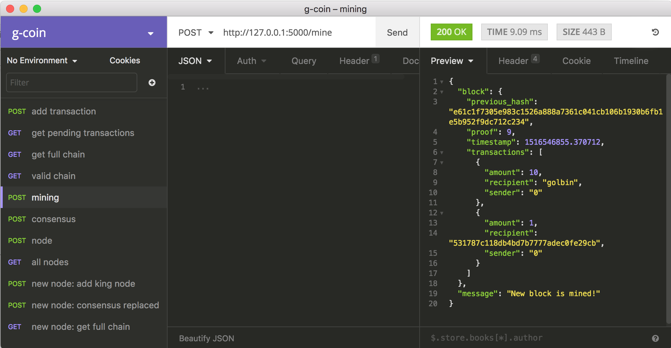Image resolution: width=671 pixels, height=348 pixels.
Task: Switch to the Timeline tab
Action: click(x=631, y=61)
